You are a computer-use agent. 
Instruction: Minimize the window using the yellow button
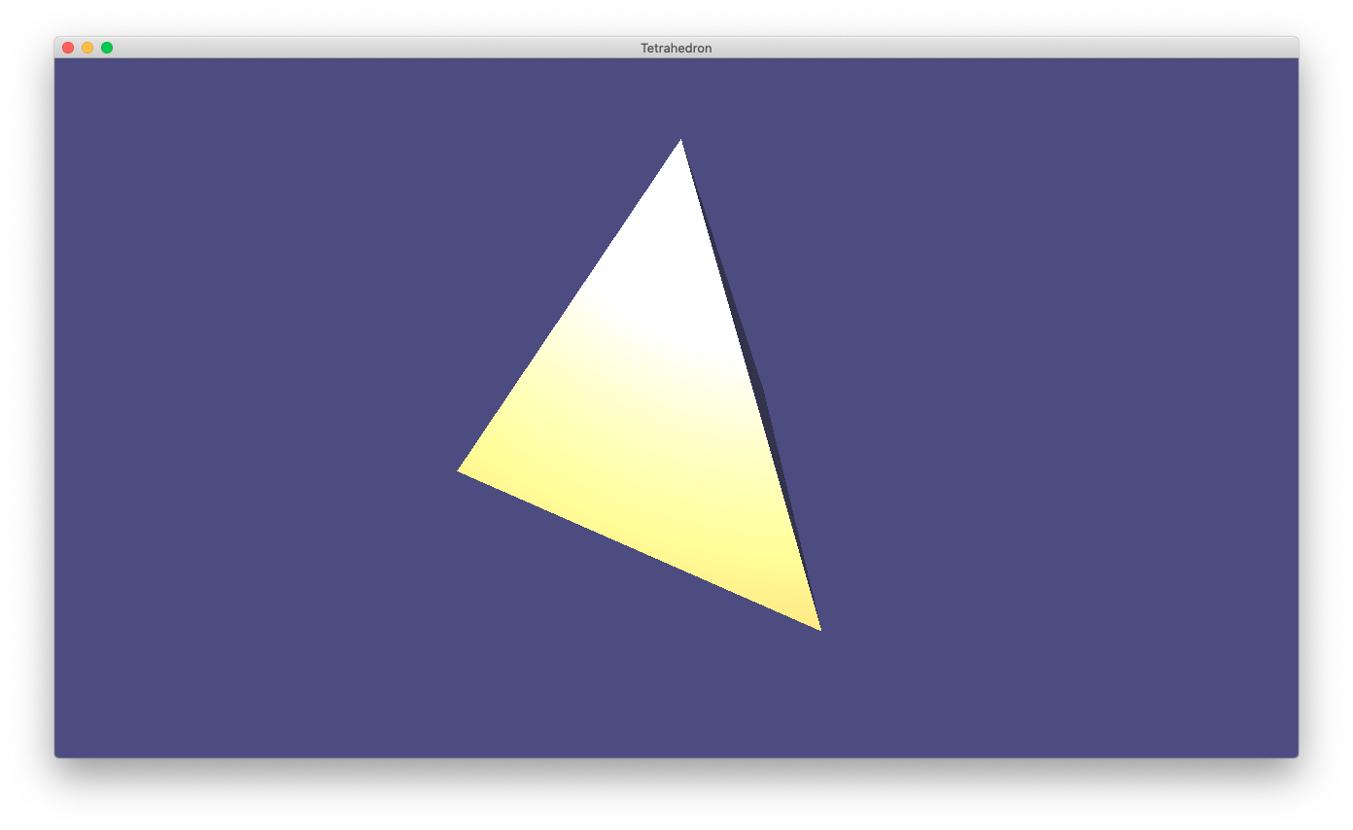[87, 48]
